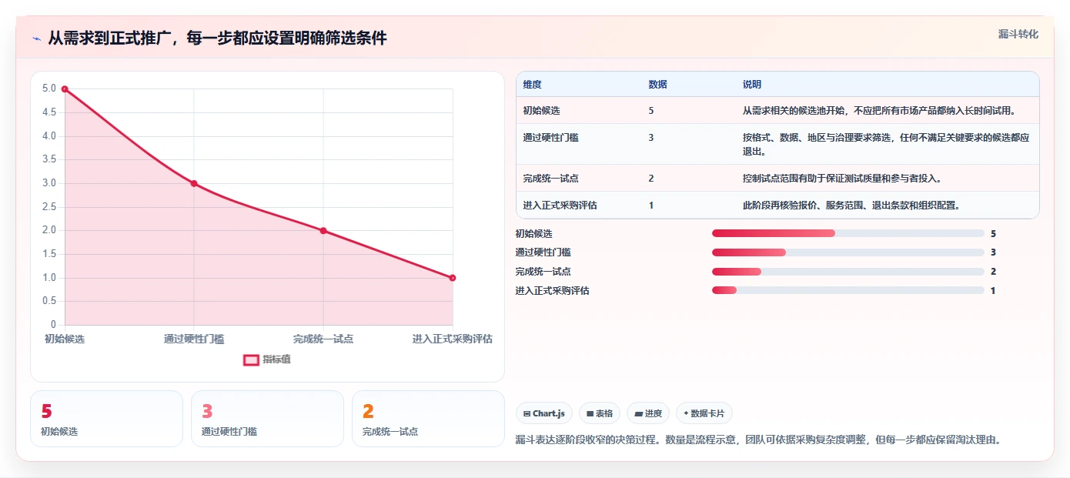Select the Chart.js chip

544,413
